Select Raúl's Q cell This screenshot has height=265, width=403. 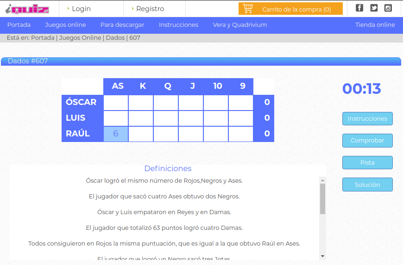click(166, 134)
